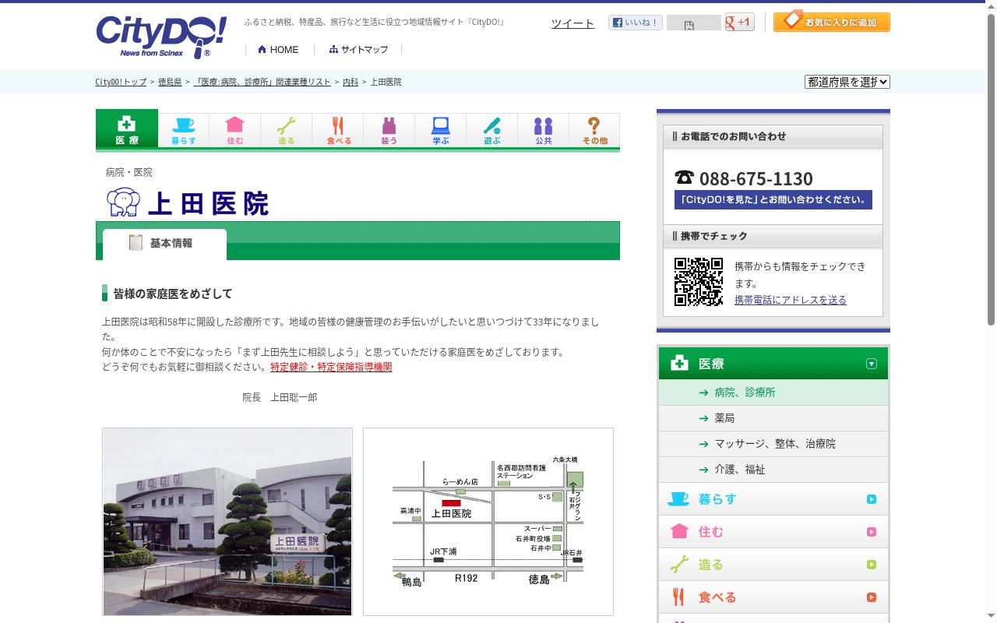Open the 住む house icon category
This screenshot has width=997, height=623.
(235, 130)
